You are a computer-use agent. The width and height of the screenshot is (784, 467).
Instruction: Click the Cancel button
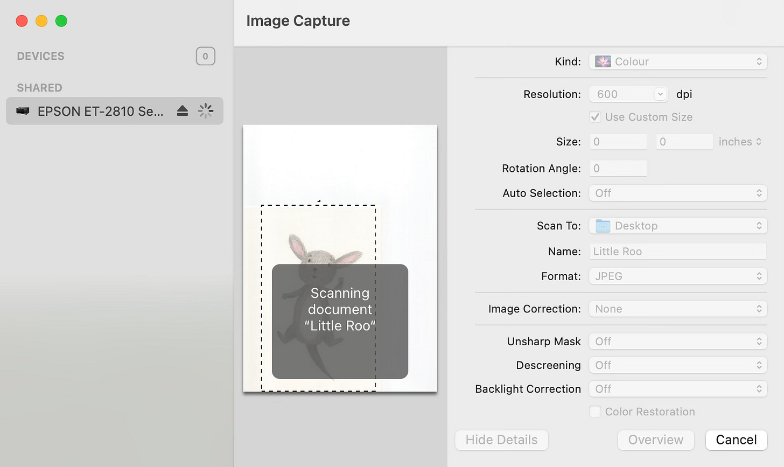[736, 440]
